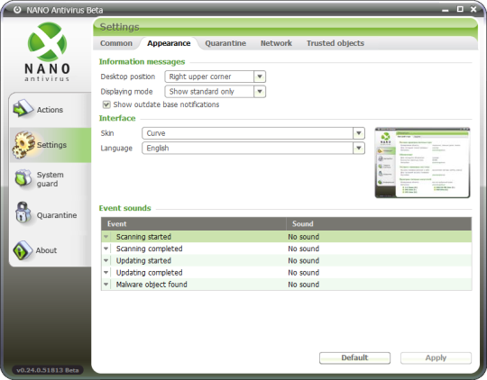Viewport: 487px width, 380px height.
Task: Select the Settings gears icon
Action: (x=23, y=145)
